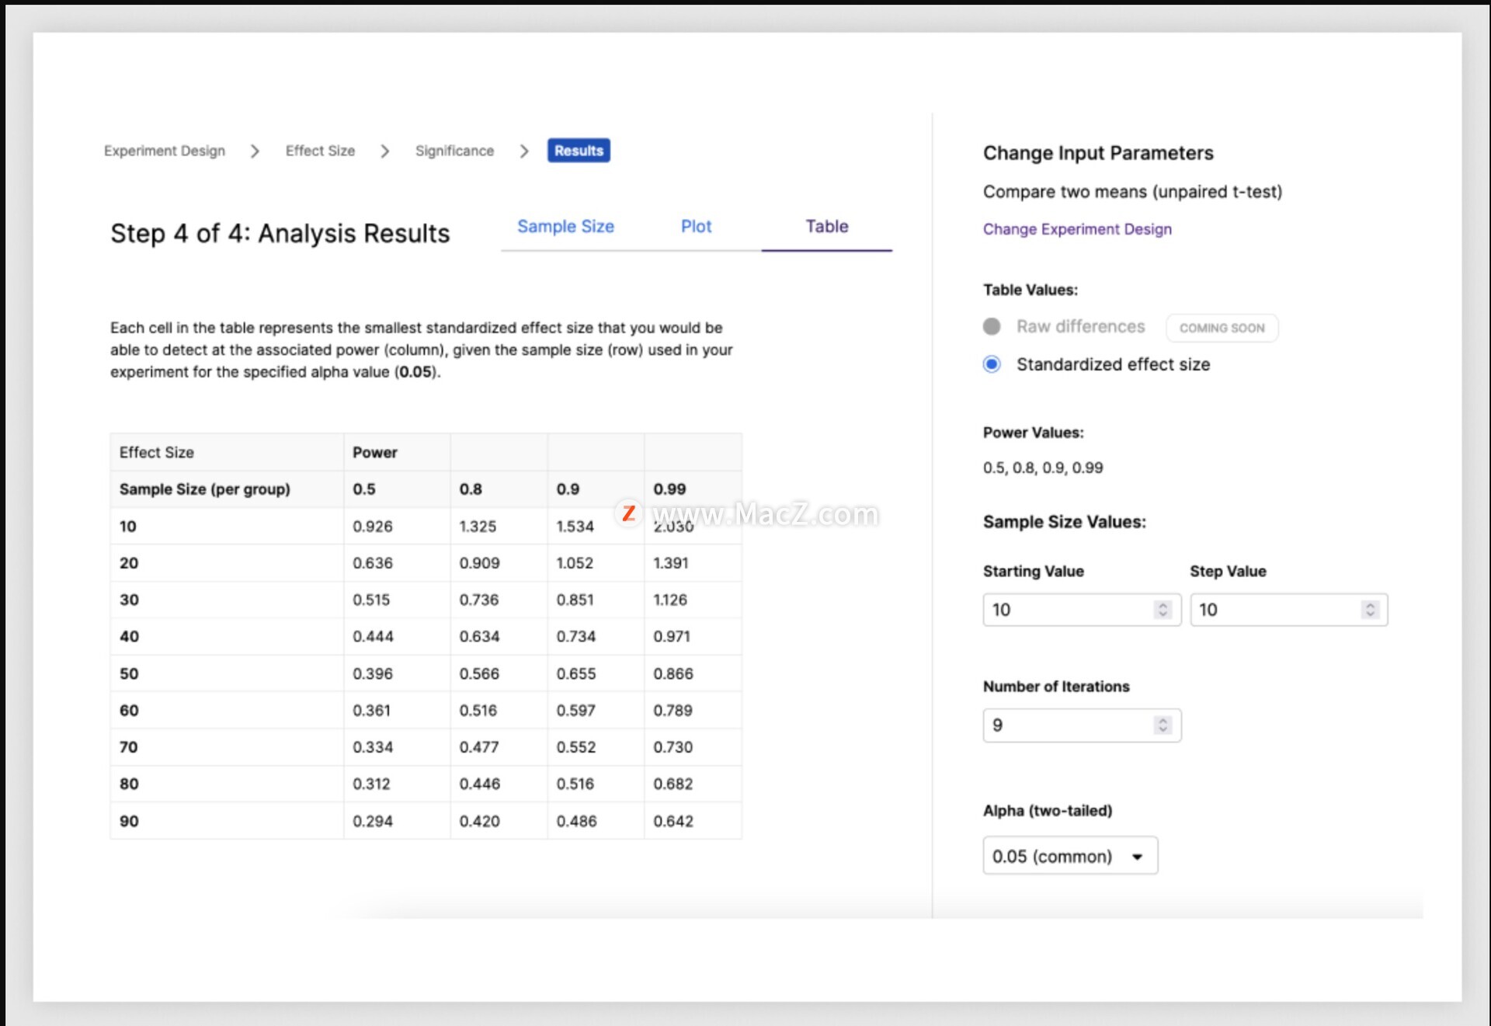The image size is (1491, 1026).
Task: Click the COMING SOON badge
Action: pyautogui.click(x=1222, y=328)
